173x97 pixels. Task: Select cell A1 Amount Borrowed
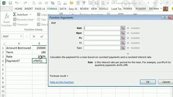coord(19,48)
